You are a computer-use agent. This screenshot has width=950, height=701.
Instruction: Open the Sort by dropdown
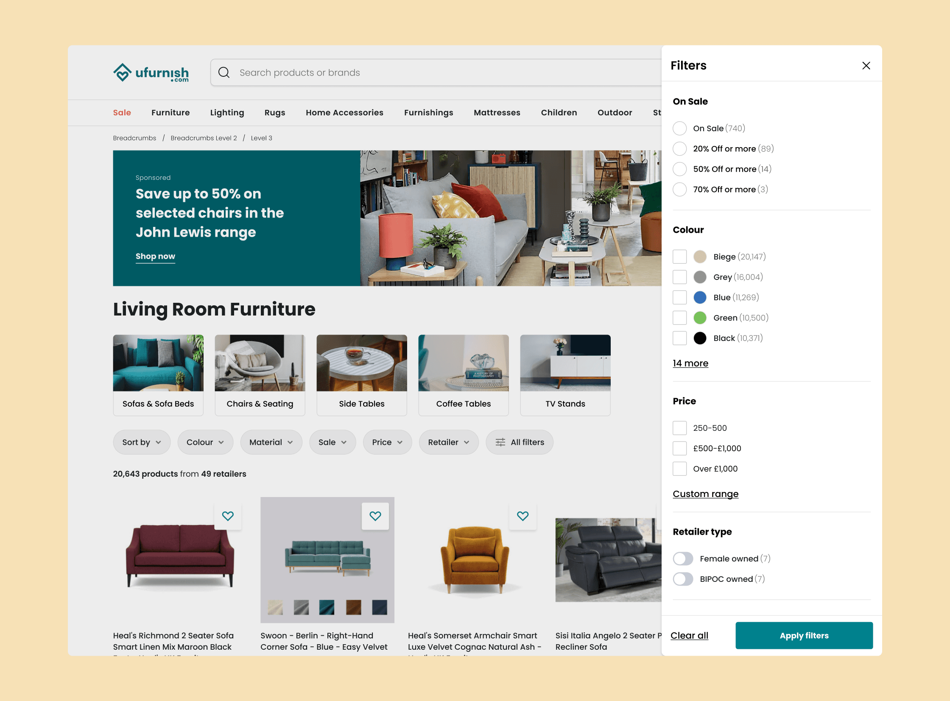tap(141, 442)
